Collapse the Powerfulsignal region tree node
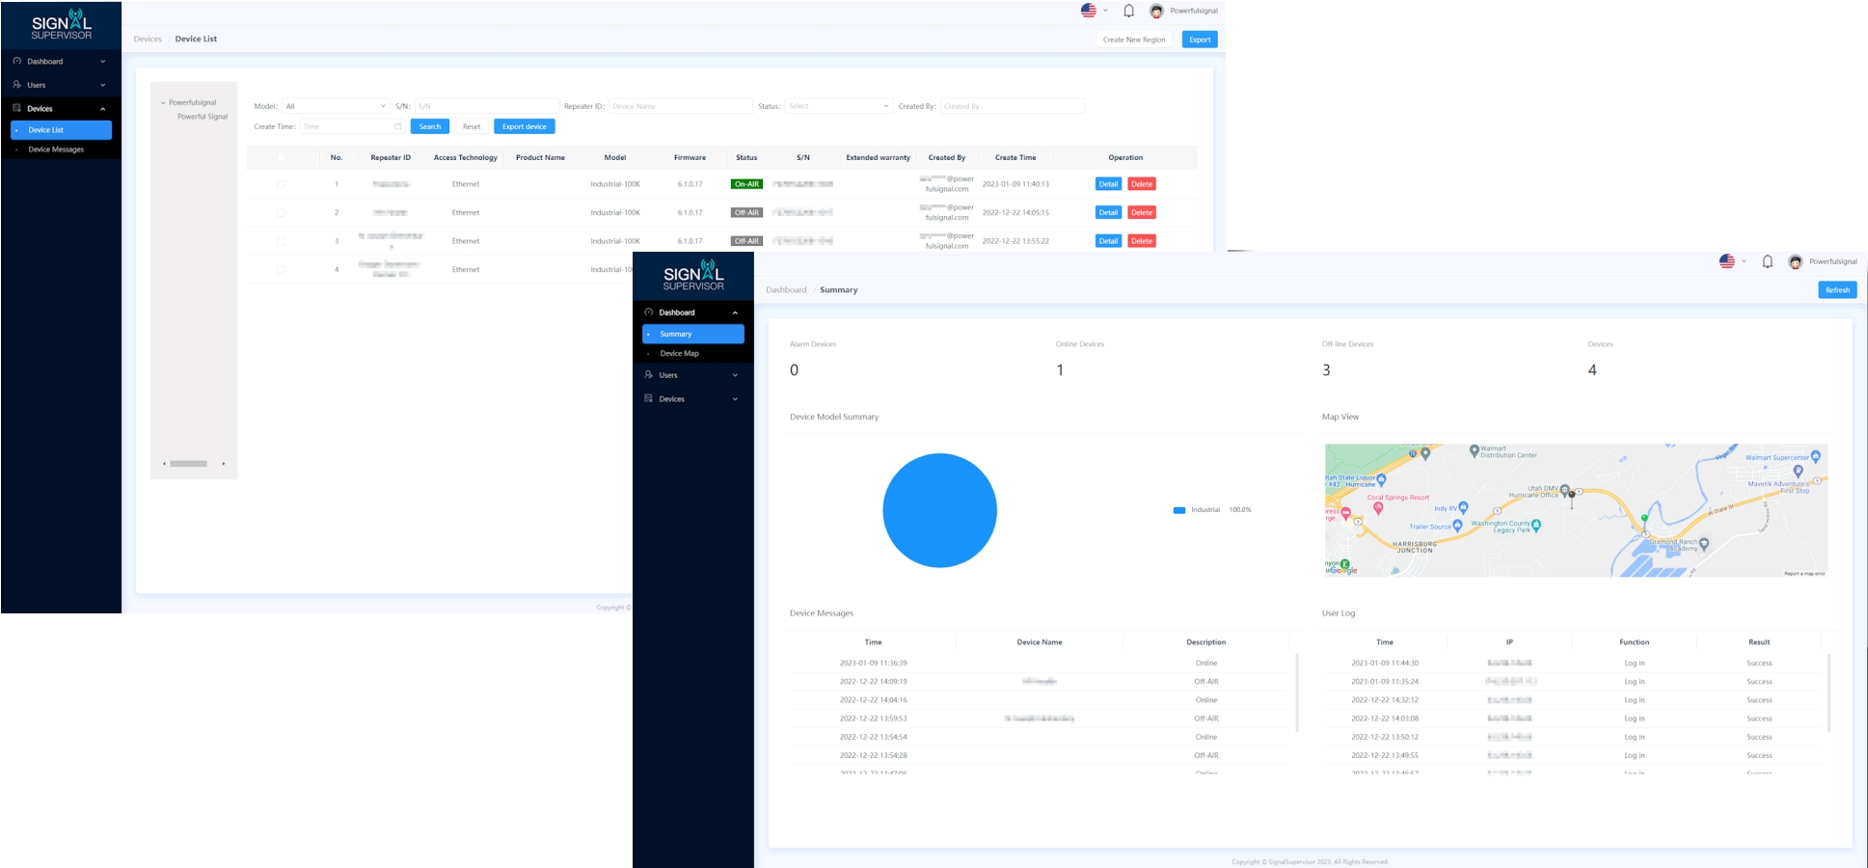The height and width of the screenshot is (868, 1868). coord(163,102)
